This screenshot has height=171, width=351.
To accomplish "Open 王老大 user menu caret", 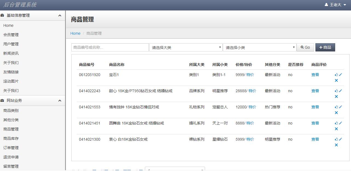I will [x=345, y=5].
